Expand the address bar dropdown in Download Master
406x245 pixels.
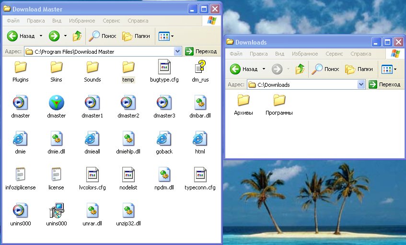(177, 51)
